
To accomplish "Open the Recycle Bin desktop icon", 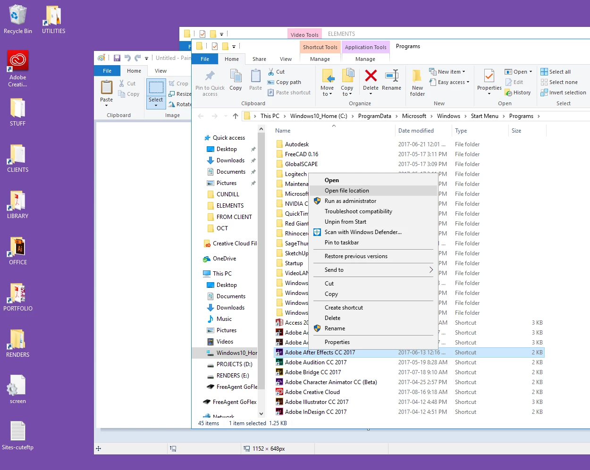I will 18,20.
